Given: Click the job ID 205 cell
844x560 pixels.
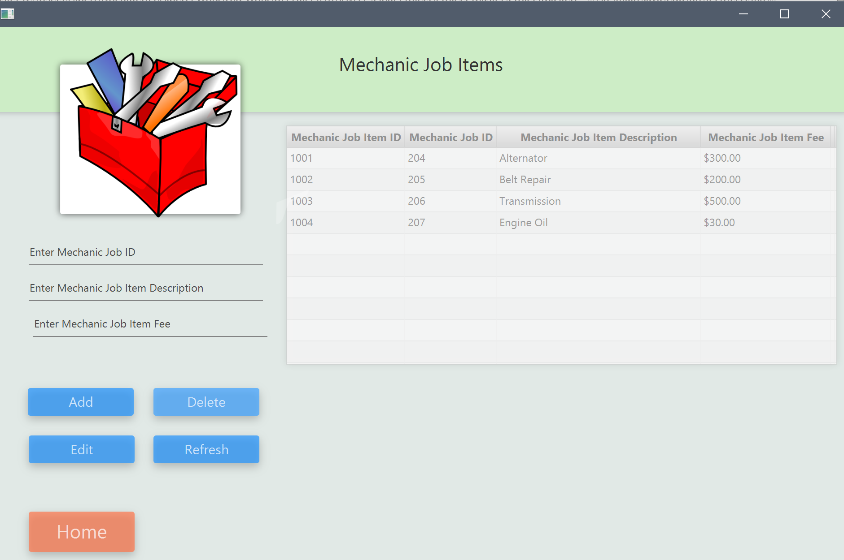Looking at the screenshot, I should click(450, 180).
